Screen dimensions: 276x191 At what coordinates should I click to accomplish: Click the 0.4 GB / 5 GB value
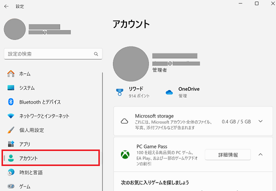pos(236,121)
